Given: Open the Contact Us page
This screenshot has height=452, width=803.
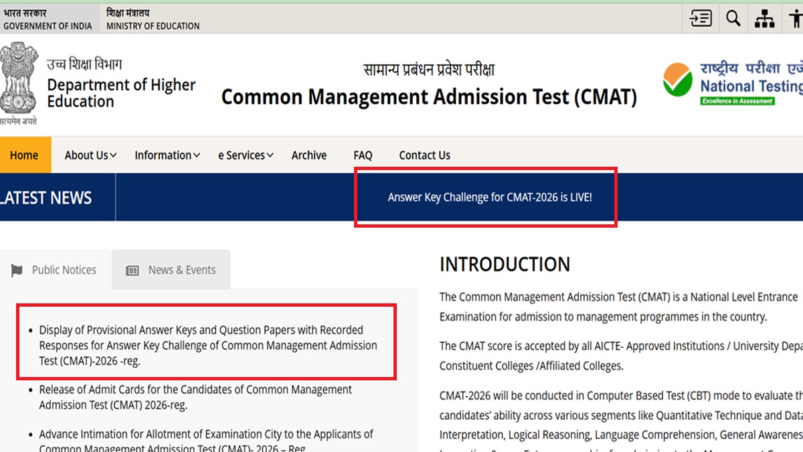Looking at the screenshot, I should (x=424, y=155).
